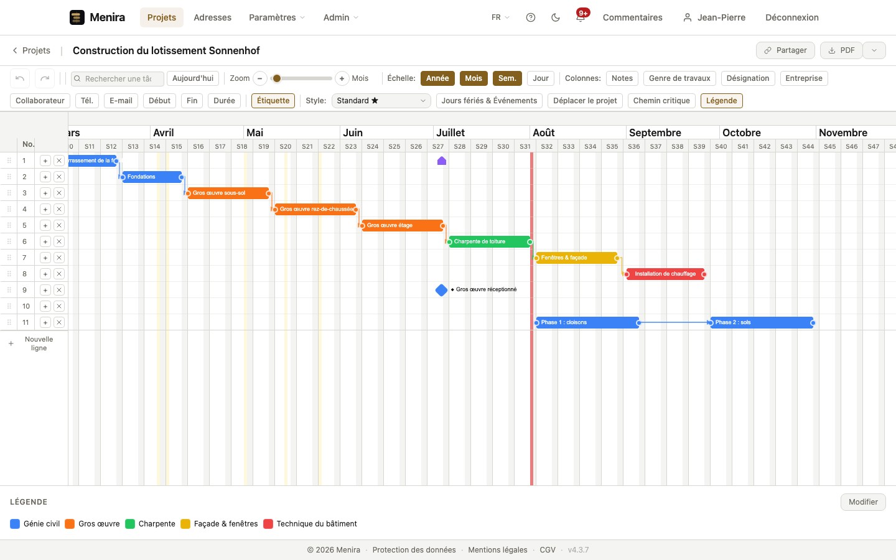Click the Menira logo icon
896x560 pixels.
pyautogui.click(x=77, y=17)
